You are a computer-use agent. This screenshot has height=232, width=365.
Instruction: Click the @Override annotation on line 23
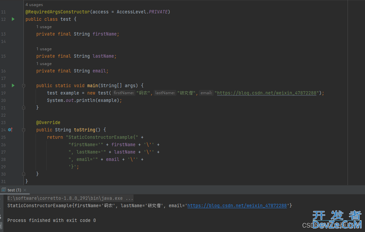tap(48, 122)
